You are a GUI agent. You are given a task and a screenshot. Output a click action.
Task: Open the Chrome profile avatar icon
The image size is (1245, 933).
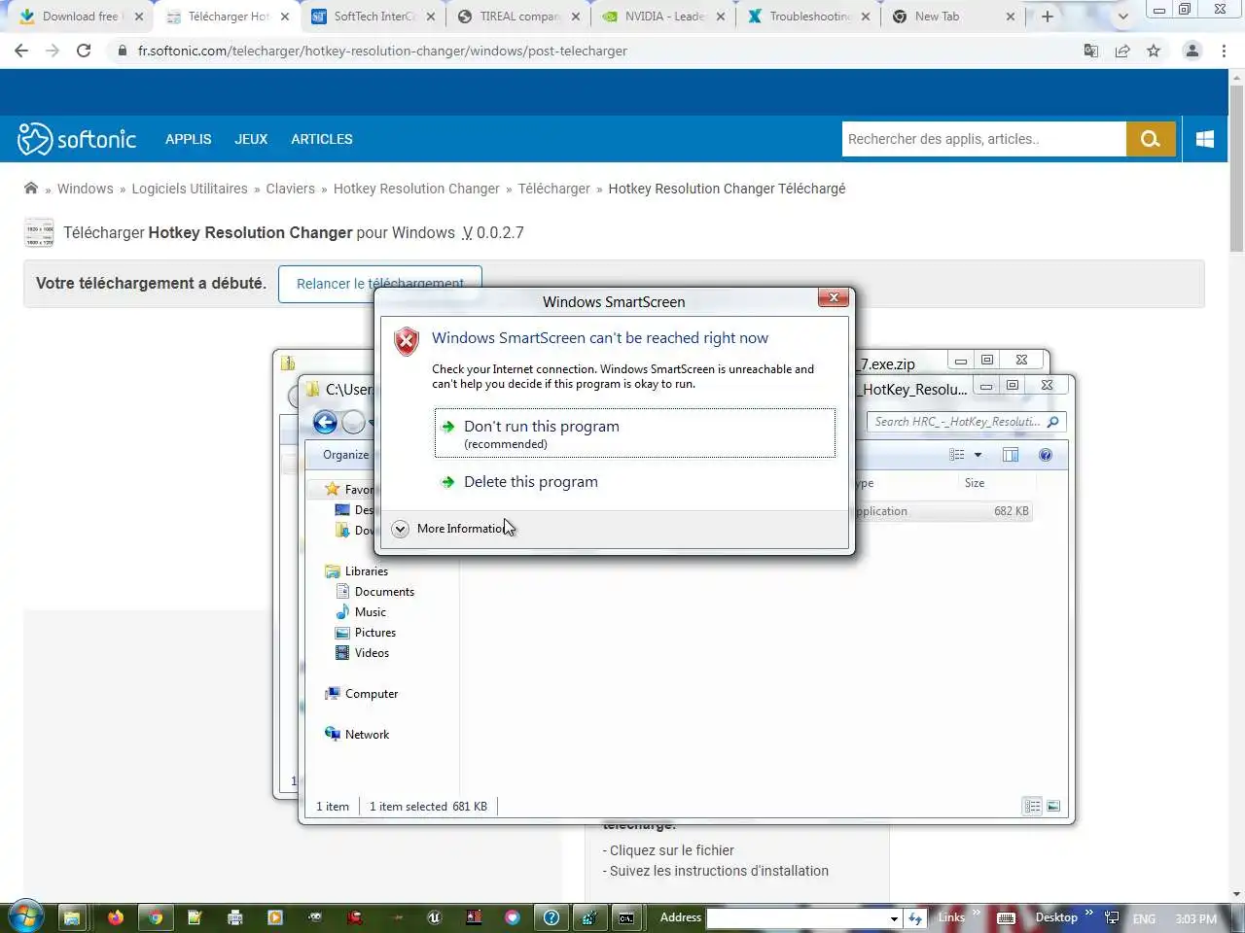point(1192,51)
